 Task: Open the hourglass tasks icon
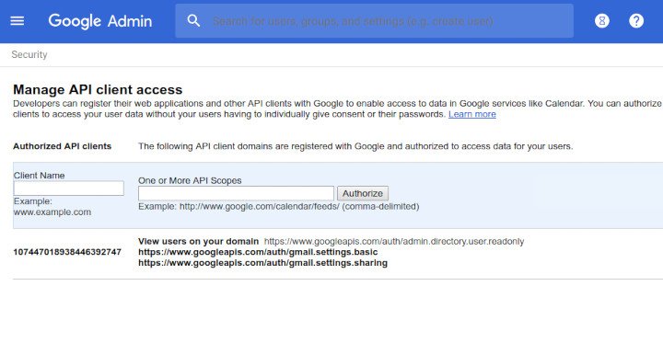point(602,21)
